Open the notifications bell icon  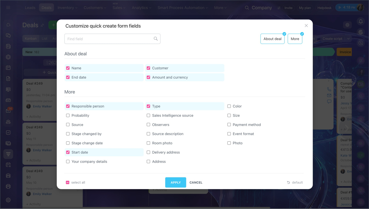(x=361, y=21)
